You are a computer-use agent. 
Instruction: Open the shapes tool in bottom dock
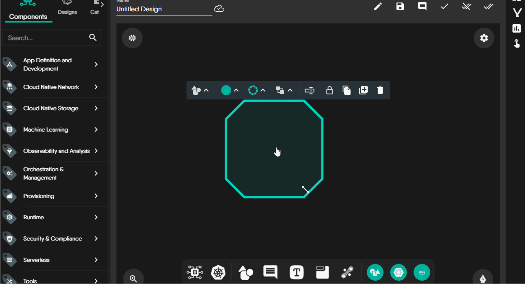pyautogui.click(x=246, y=273)
